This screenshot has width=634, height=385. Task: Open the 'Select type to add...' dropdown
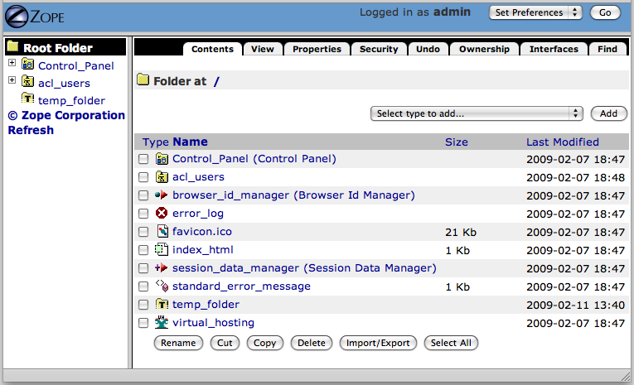(477, 113)
